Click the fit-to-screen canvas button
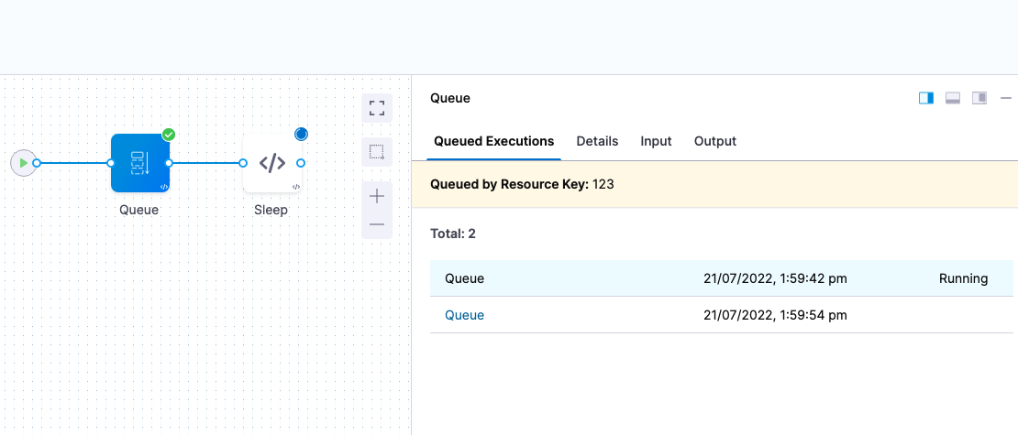1018x435 pixels. point(377,108)
